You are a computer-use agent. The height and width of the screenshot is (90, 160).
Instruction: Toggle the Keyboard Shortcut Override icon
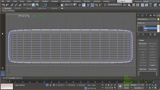pyautogui.click(x=84, y=5)
